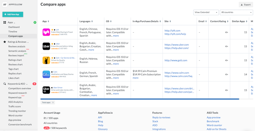This screenshot has height=131, width=255.
Task: Open Timeline in sidebar
Action: tap(13, 32)
